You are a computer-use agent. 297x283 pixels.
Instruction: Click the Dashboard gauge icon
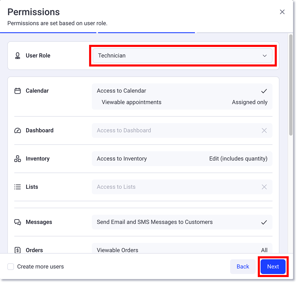[18, 130]
